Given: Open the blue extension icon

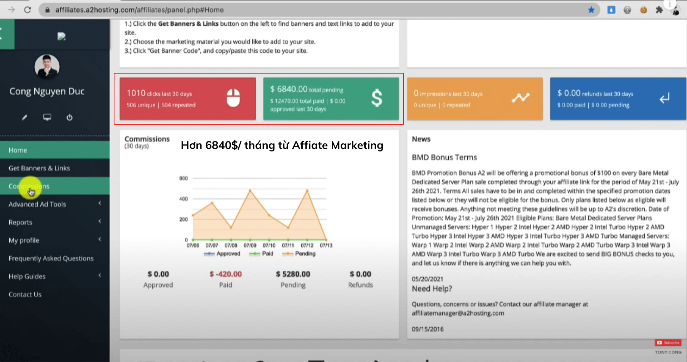Looking at the screenshot, I should coord(611,10).
